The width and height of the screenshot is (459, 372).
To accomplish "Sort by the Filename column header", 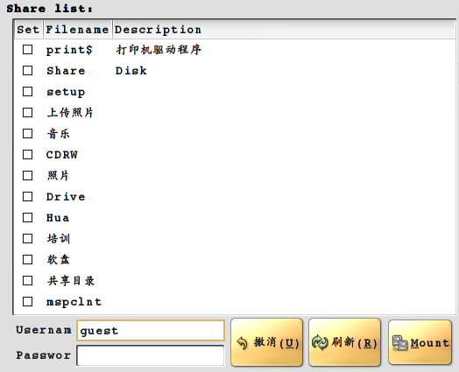I will click(78, 29).
